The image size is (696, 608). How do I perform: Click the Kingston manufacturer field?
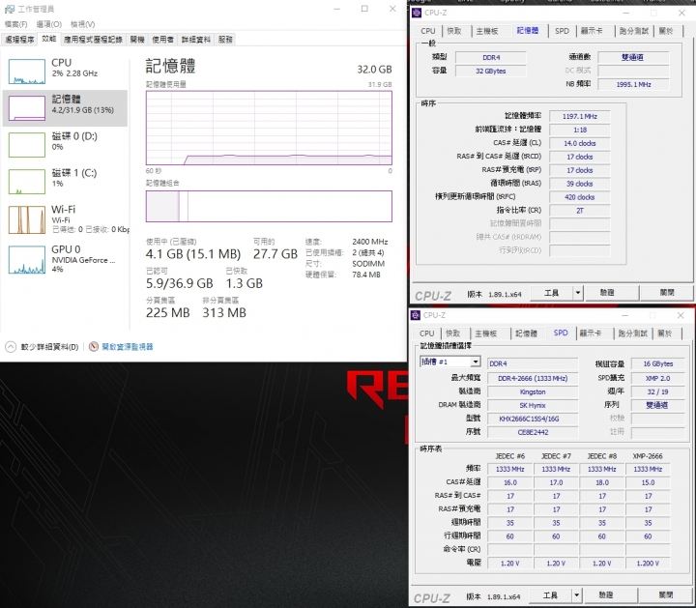(x=533, y=391)
